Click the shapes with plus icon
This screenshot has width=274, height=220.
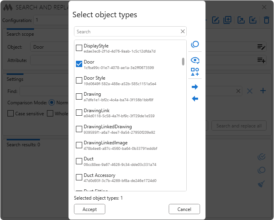pos(195,72)
